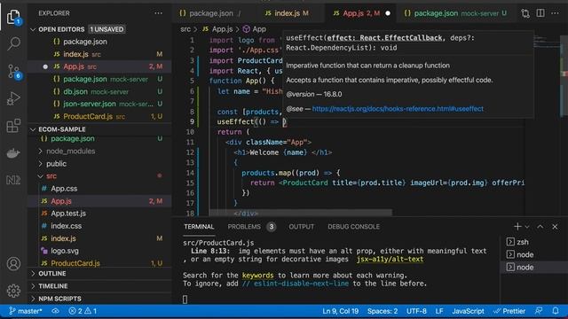
Task: Open App.css in src folder
Action: pos(99,189)
